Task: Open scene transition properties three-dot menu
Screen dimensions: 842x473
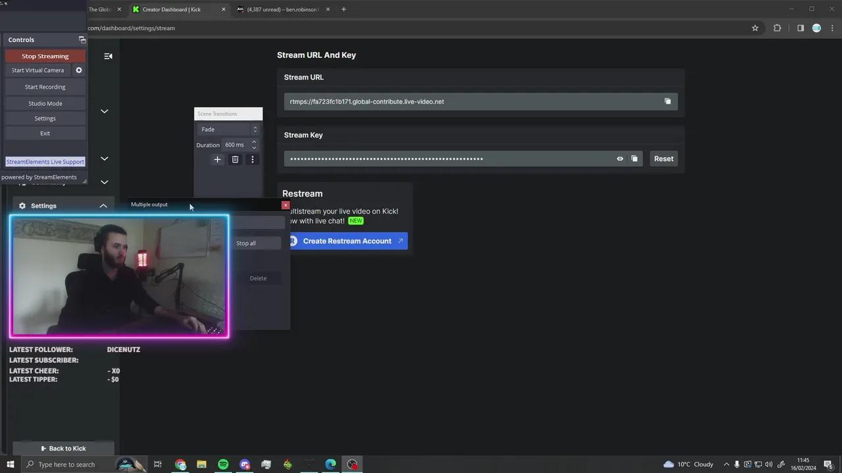Action: point(253,160)
